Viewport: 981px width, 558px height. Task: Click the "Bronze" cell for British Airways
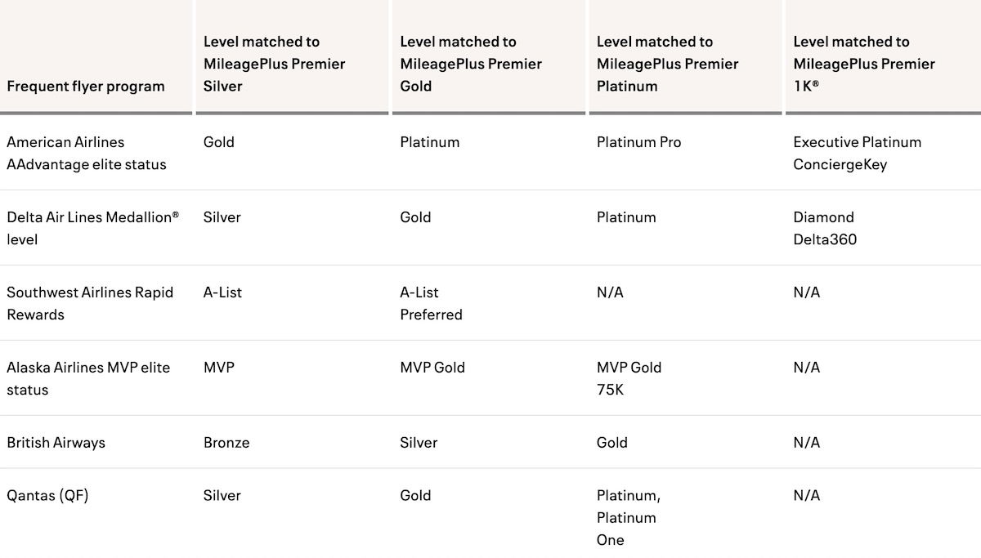click(226, 442)
